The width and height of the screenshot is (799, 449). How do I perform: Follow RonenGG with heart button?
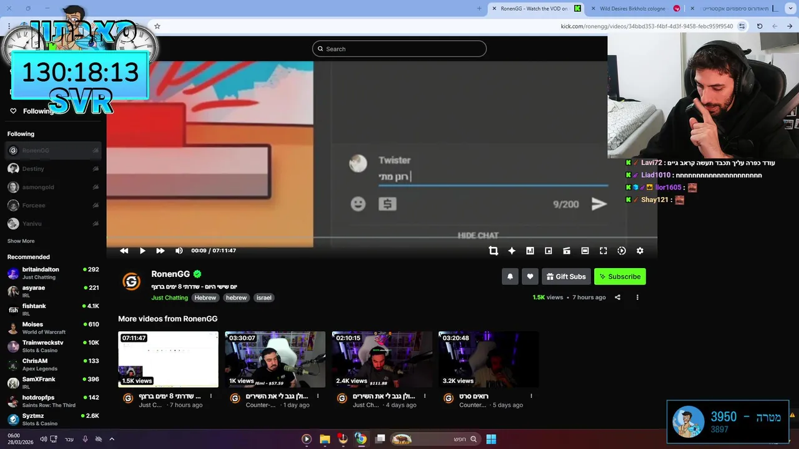pos(530,276)
